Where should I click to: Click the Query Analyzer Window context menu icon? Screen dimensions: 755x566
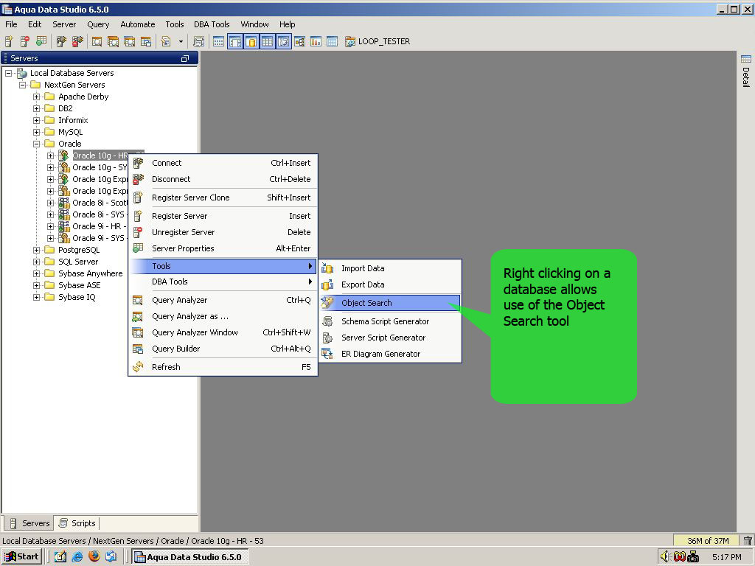tap(138, 332)
